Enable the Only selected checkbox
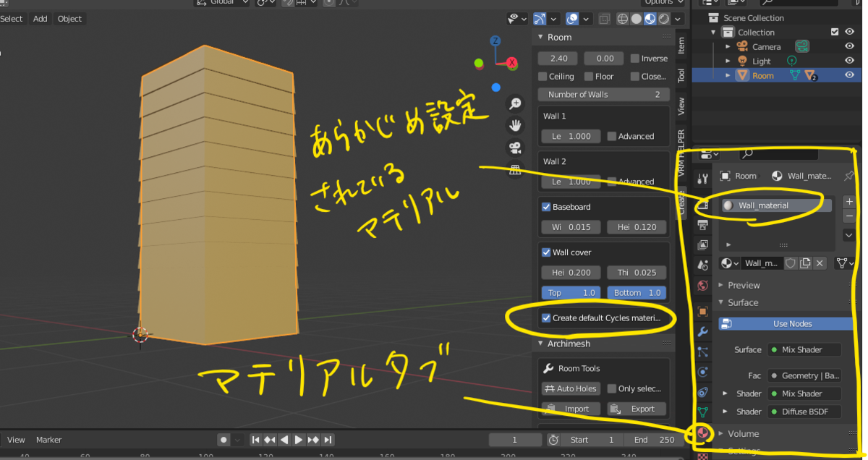868x460 pixels. pyautogui.click(x=612, y=388)
